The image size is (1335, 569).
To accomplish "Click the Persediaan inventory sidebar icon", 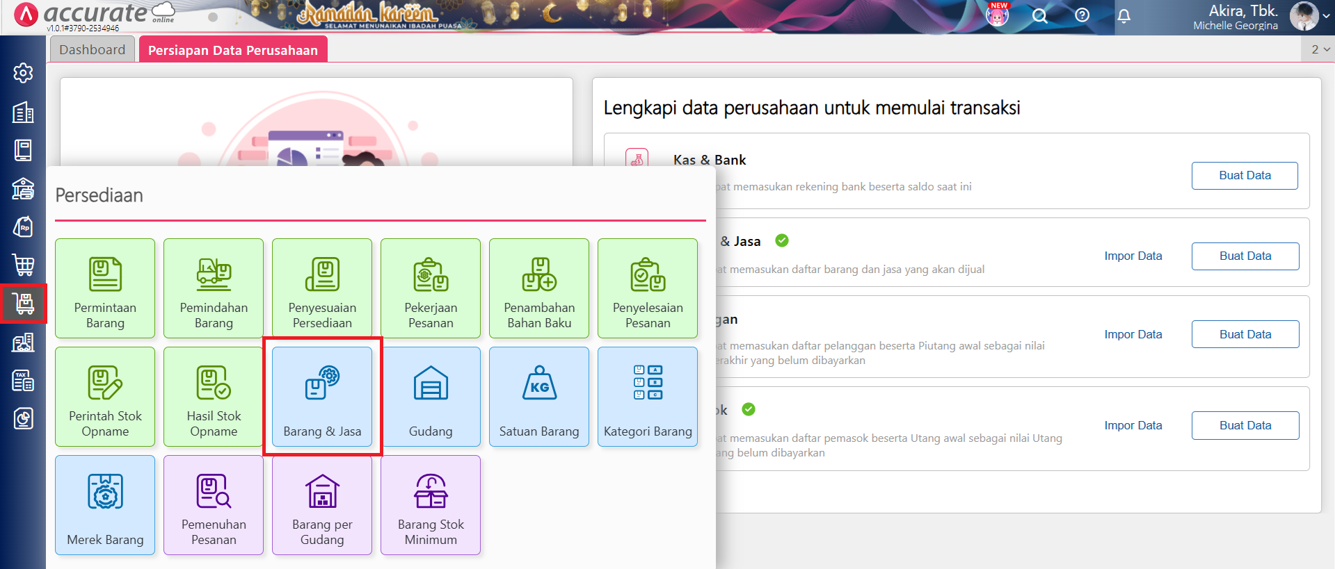I will coord(23,304).
